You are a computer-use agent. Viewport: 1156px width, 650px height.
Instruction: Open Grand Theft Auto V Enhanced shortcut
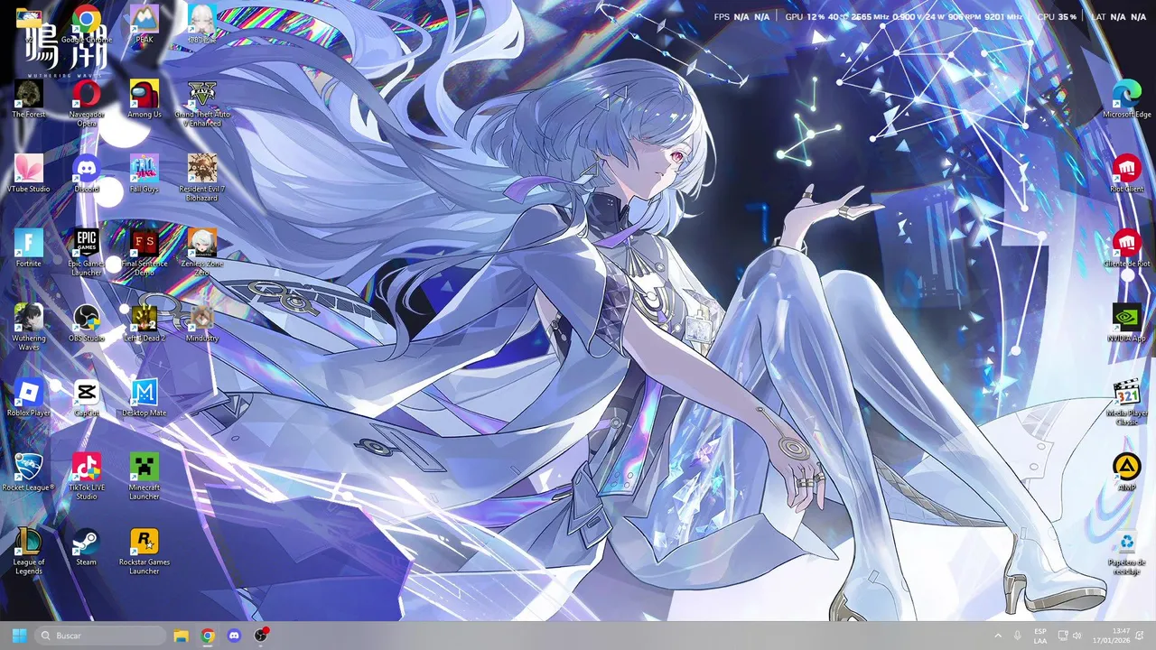point(202,103)
